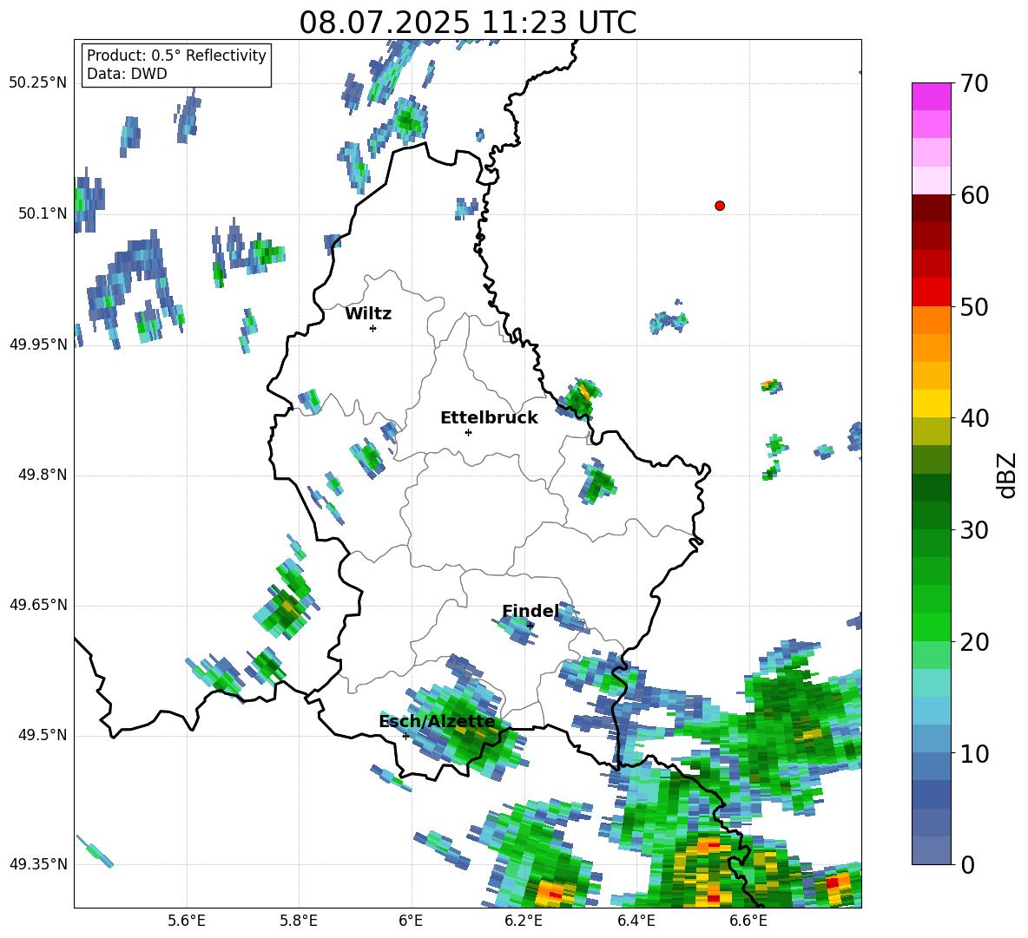Click the yellow colorbar segment at 40

[931, 403]
